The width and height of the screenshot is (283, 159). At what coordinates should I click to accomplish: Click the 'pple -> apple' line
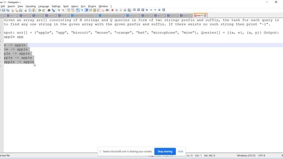coord(18,58)
